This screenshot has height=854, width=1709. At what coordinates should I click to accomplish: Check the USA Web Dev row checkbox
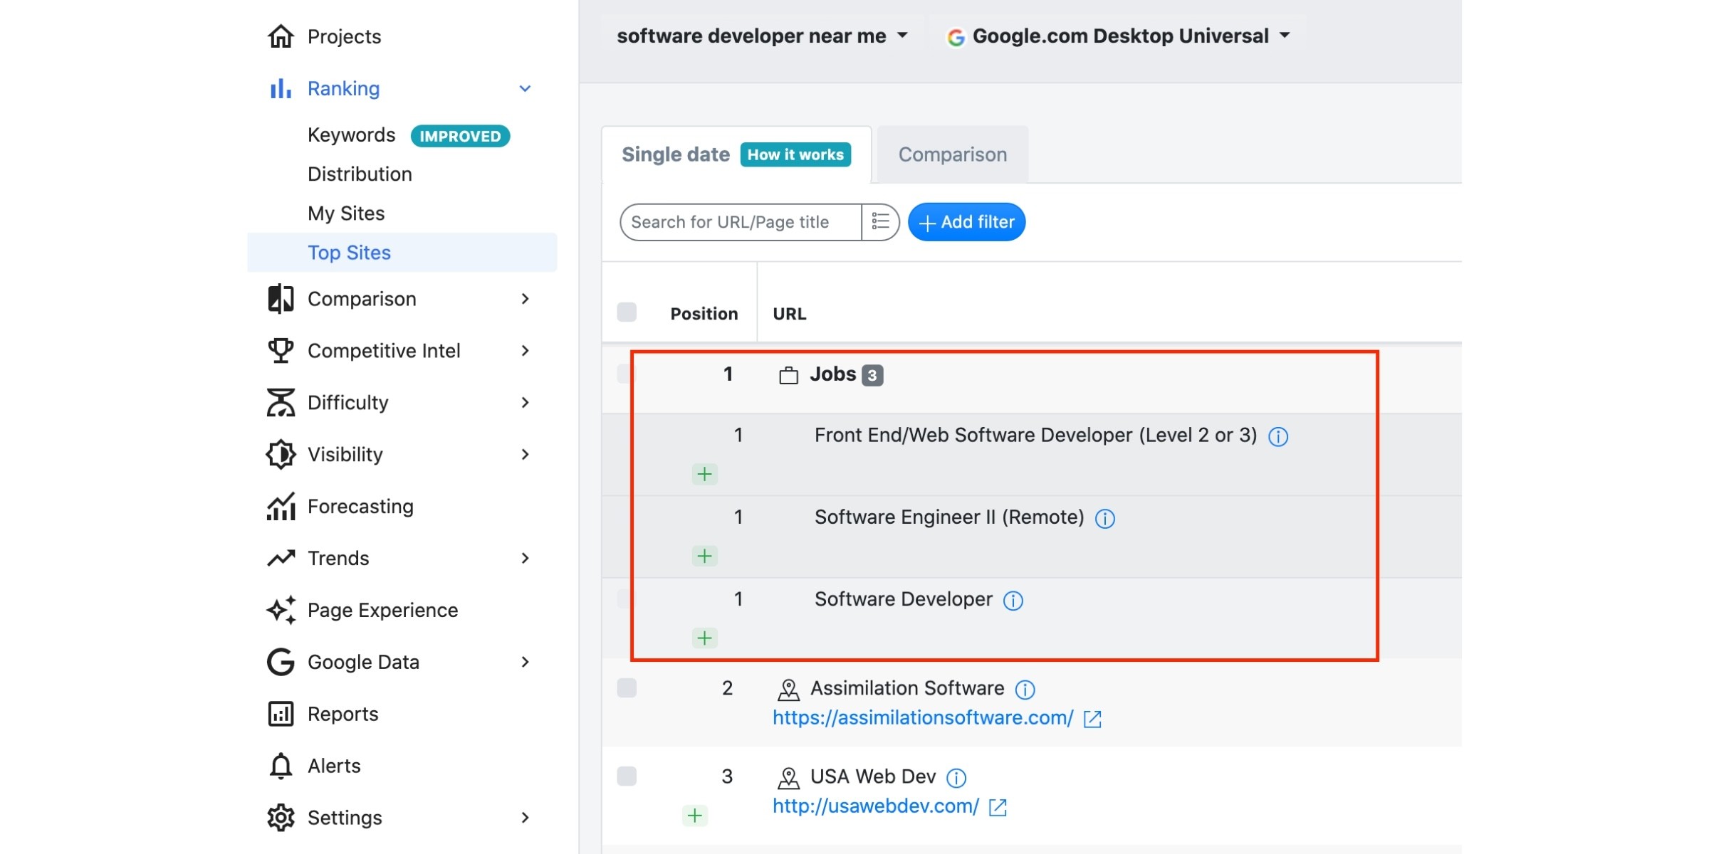pyautogui.click(x=627, y=776)
